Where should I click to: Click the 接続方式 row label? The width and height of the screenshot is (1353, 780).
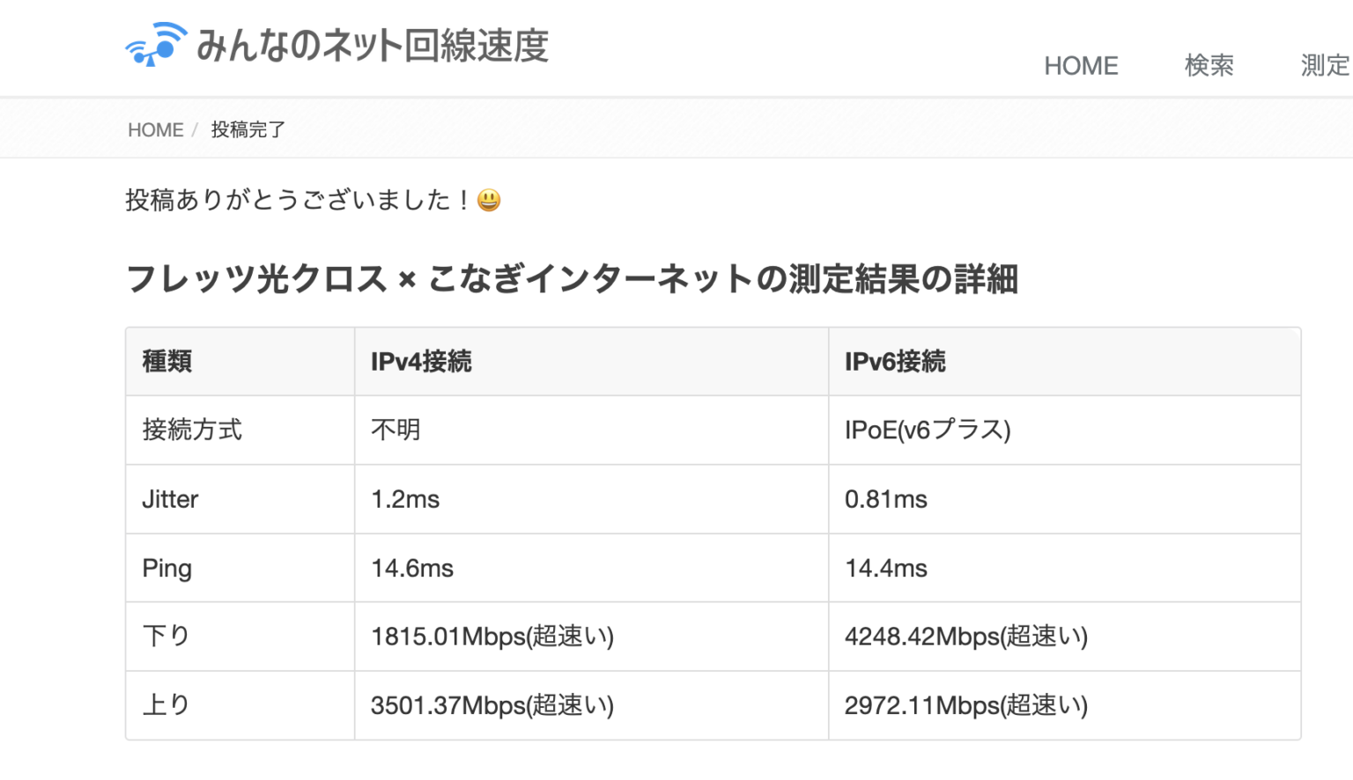tap(191, 430)
